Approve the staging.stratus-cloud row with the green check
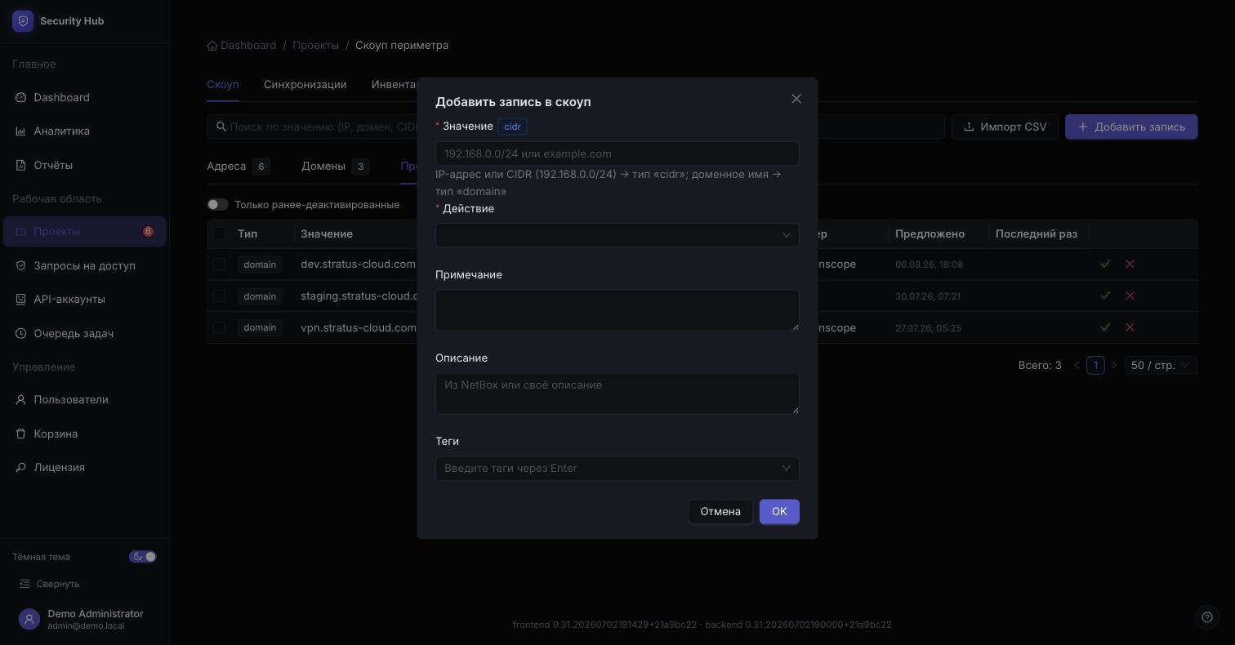 pos(1105,296)
